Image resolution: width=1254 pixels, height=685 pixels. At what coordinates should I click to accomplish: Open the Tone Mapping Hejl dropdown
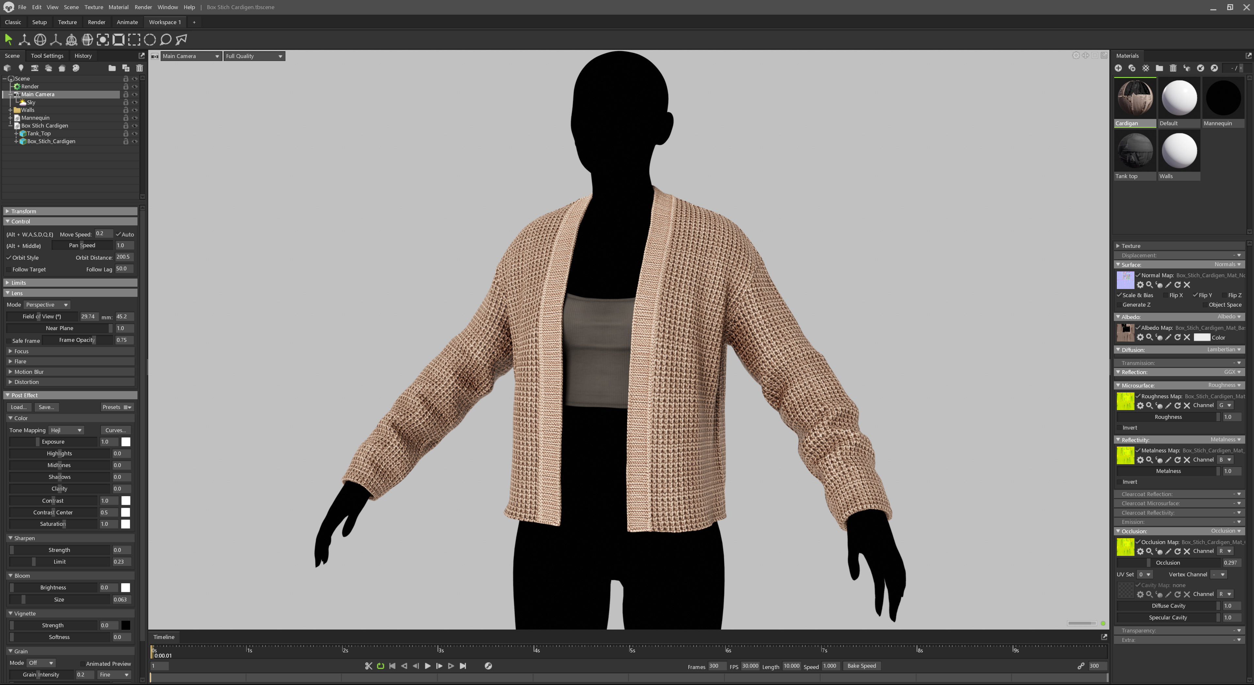click(x=66, y=430)
